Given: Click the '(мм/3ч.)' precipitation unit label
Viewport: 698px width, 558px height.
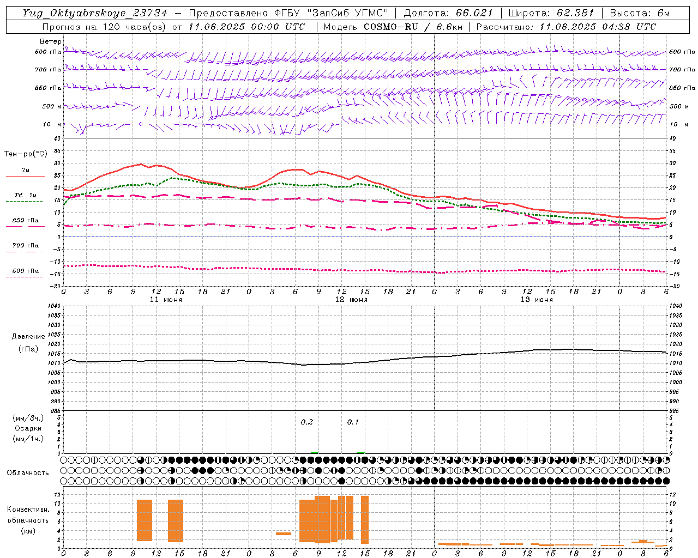Looking at the screenshot, I should pyautogui.click(x=28, y=418).
